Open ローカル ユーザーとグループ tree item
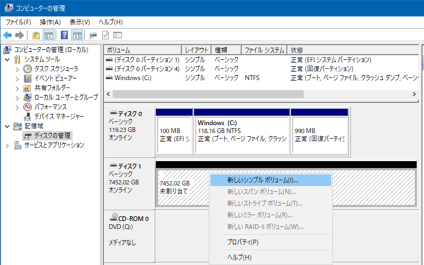Viewport: 424px width, 265px height. tap(61, 98)
